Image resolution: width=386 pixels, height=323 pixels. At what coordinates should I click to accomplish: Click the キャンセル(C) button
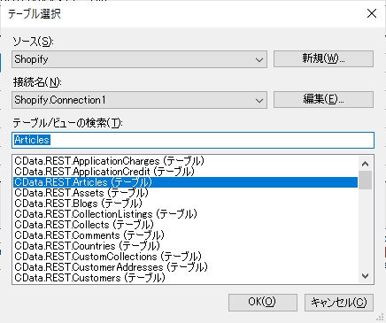[x=339, y=302]
